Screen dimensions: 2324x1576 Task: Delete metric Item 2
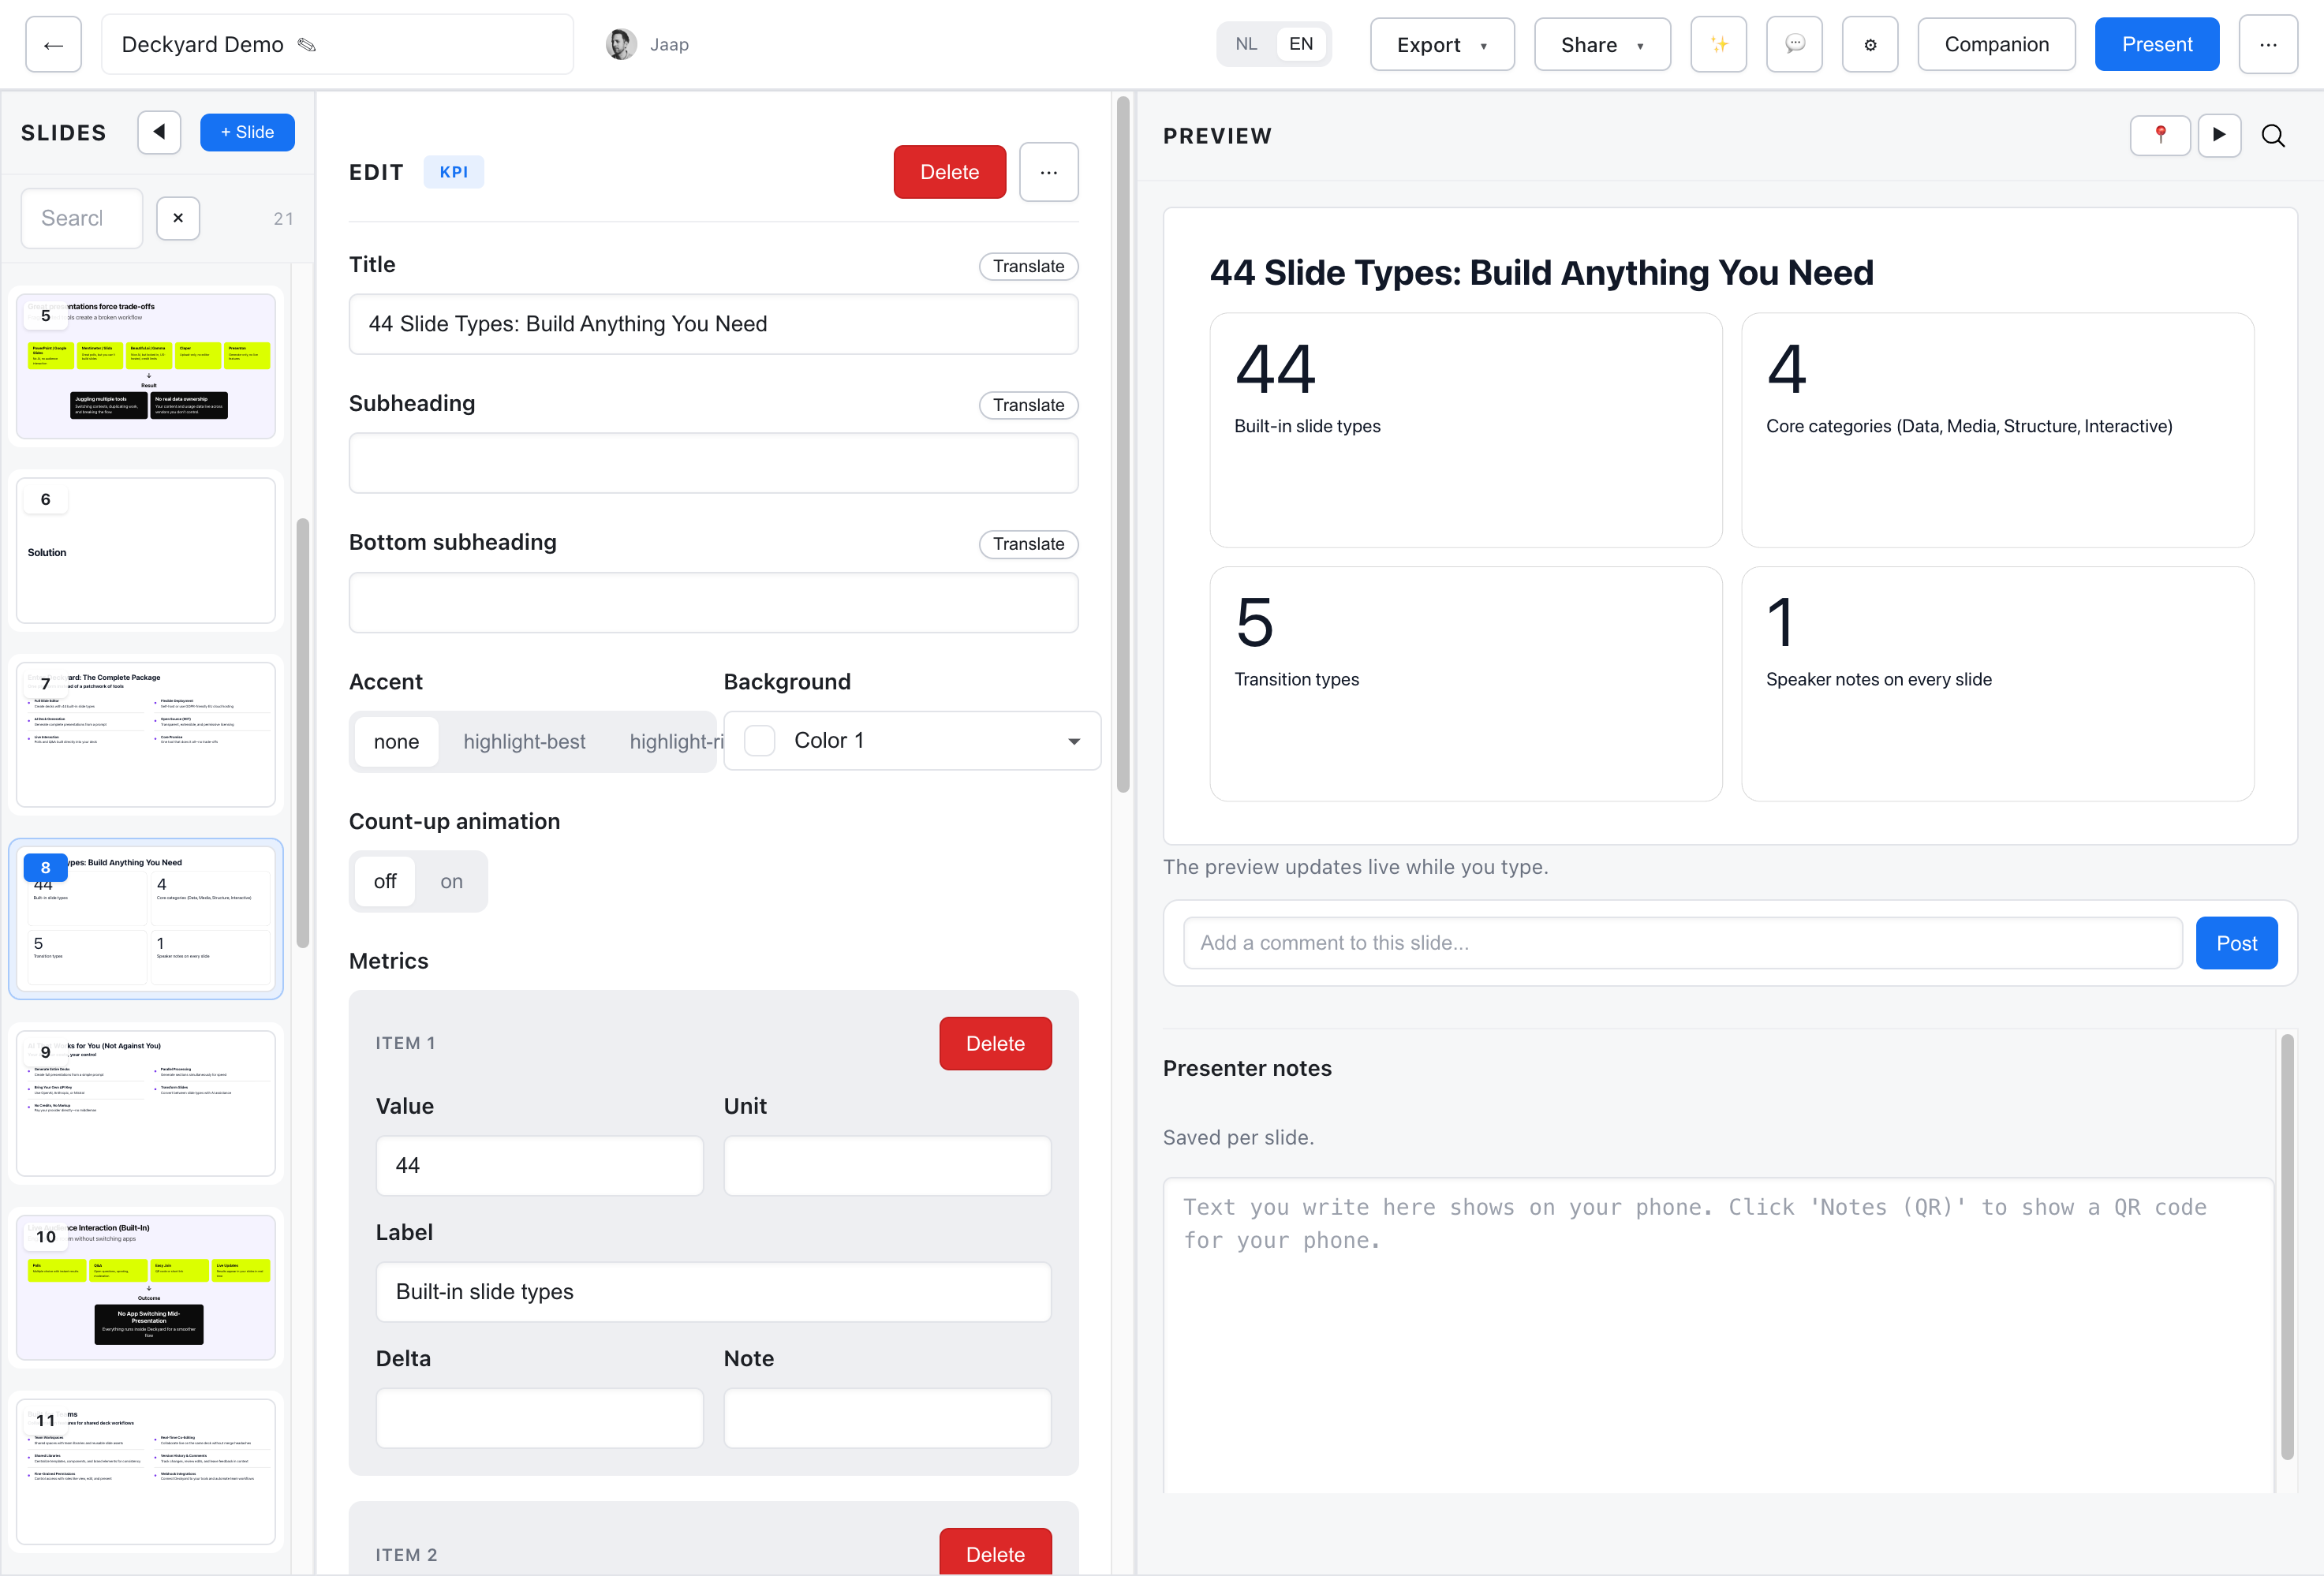(x=995, y=1553)
